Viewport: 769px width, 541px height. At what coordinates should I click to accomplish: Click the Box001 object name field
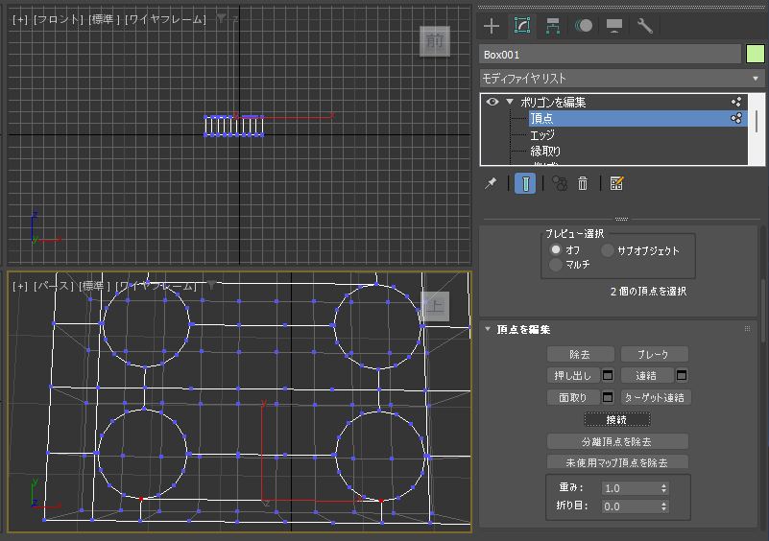pos(610,55)
